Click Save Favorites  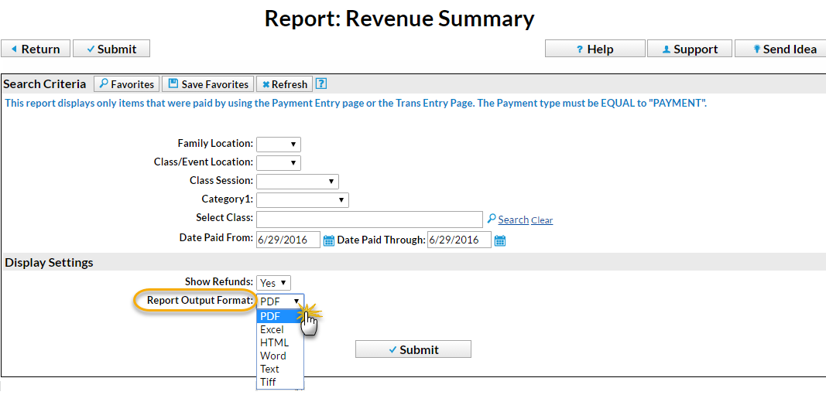click(x=207, y=84)
